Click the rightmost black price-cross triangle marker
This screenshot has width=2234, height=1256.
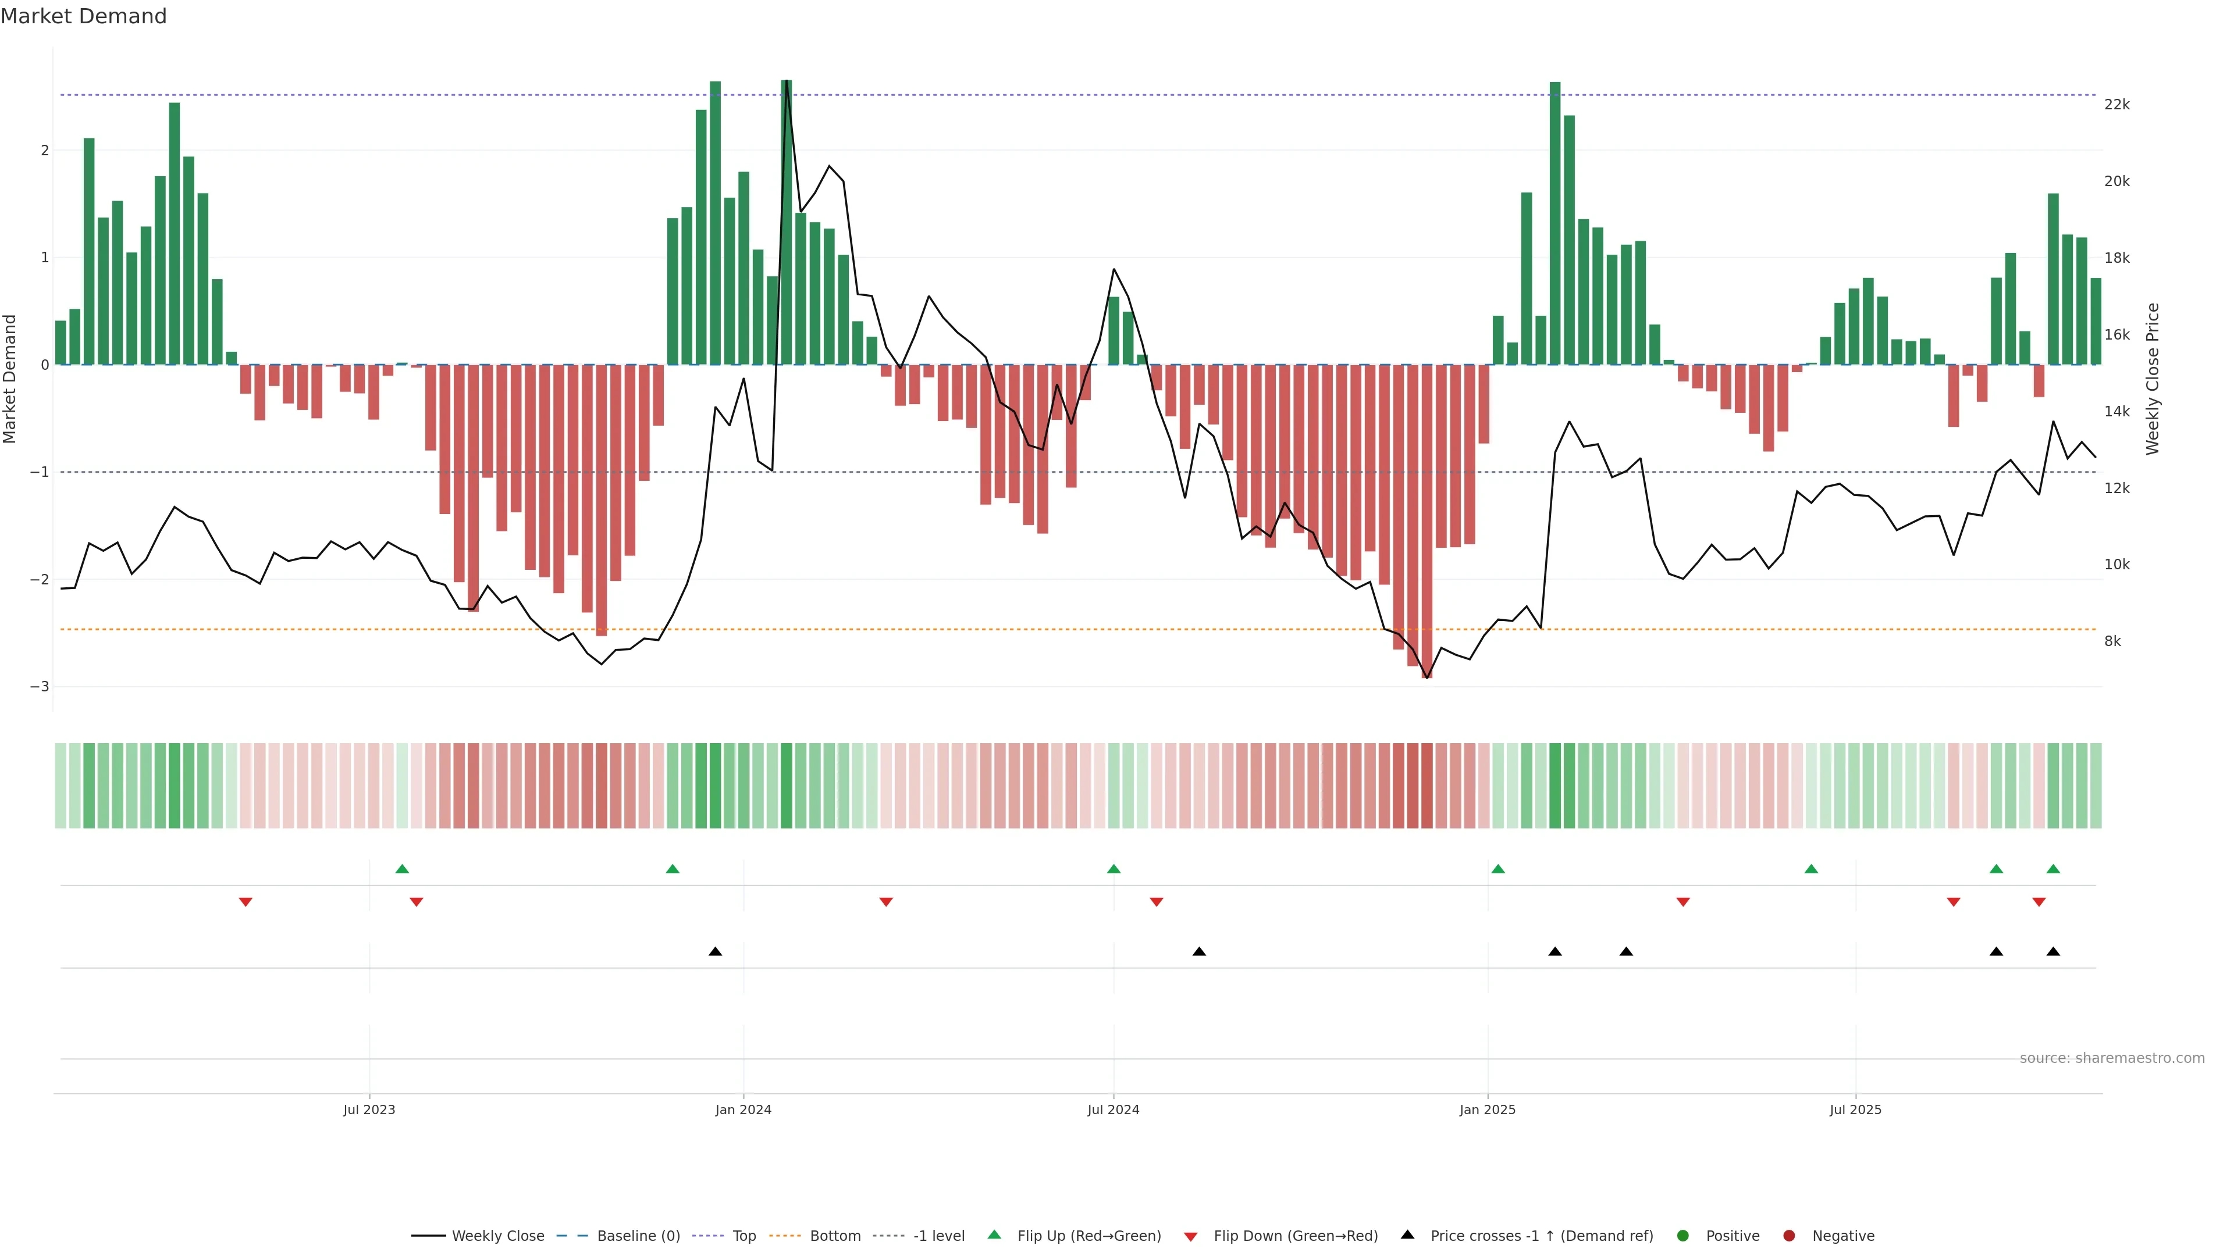[2052, 952]
